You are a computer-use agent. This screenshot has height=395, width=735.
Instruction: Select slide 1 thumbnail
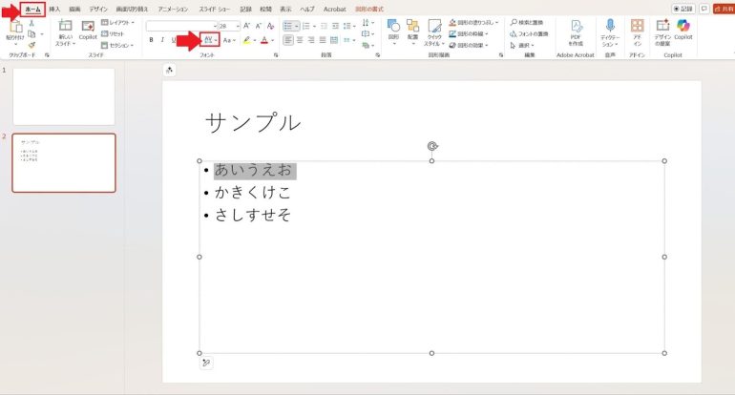pos(63,95)
